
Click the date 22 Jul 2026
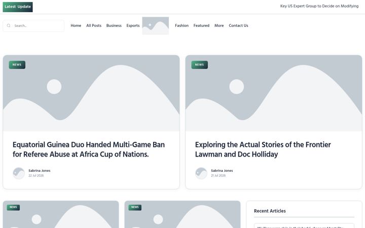tap(36, 176)
